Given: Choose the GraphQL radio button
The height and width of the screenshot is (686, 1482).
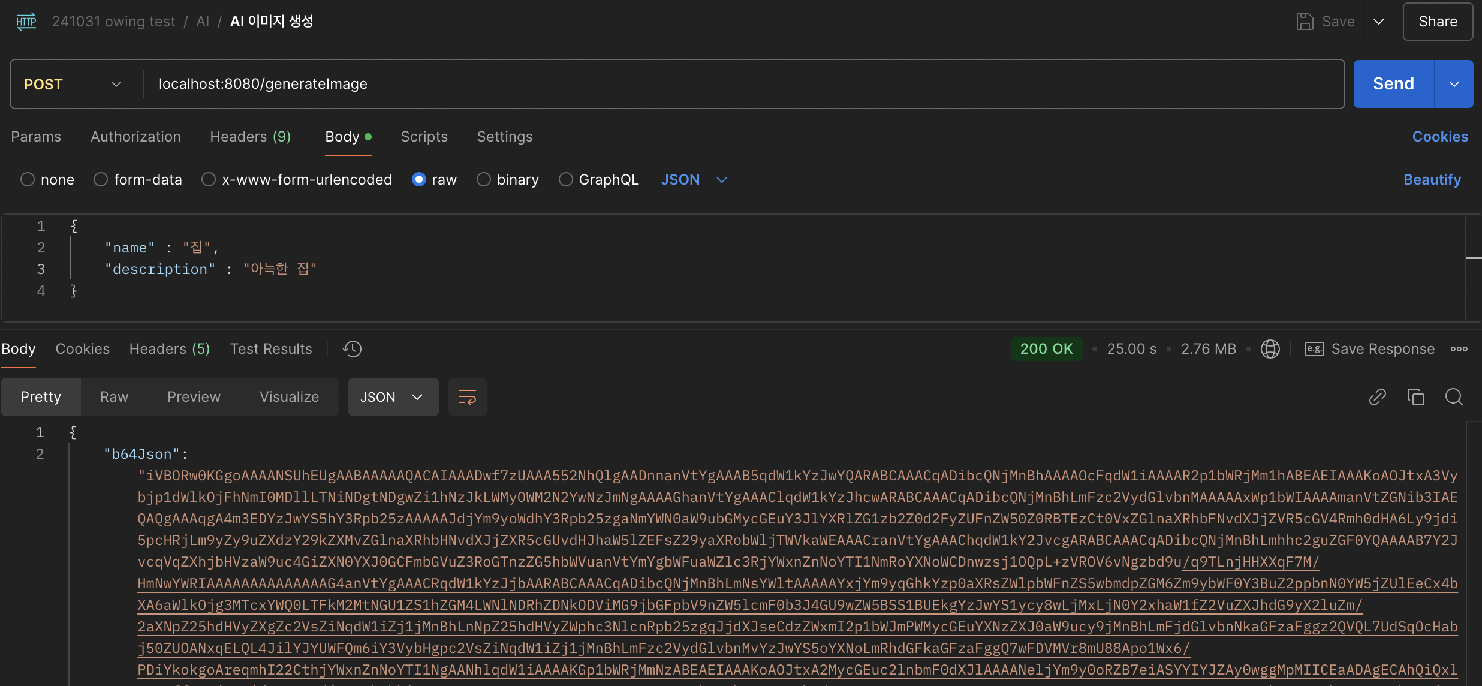Looking at the screenshot, I should (x=565, y=180).
